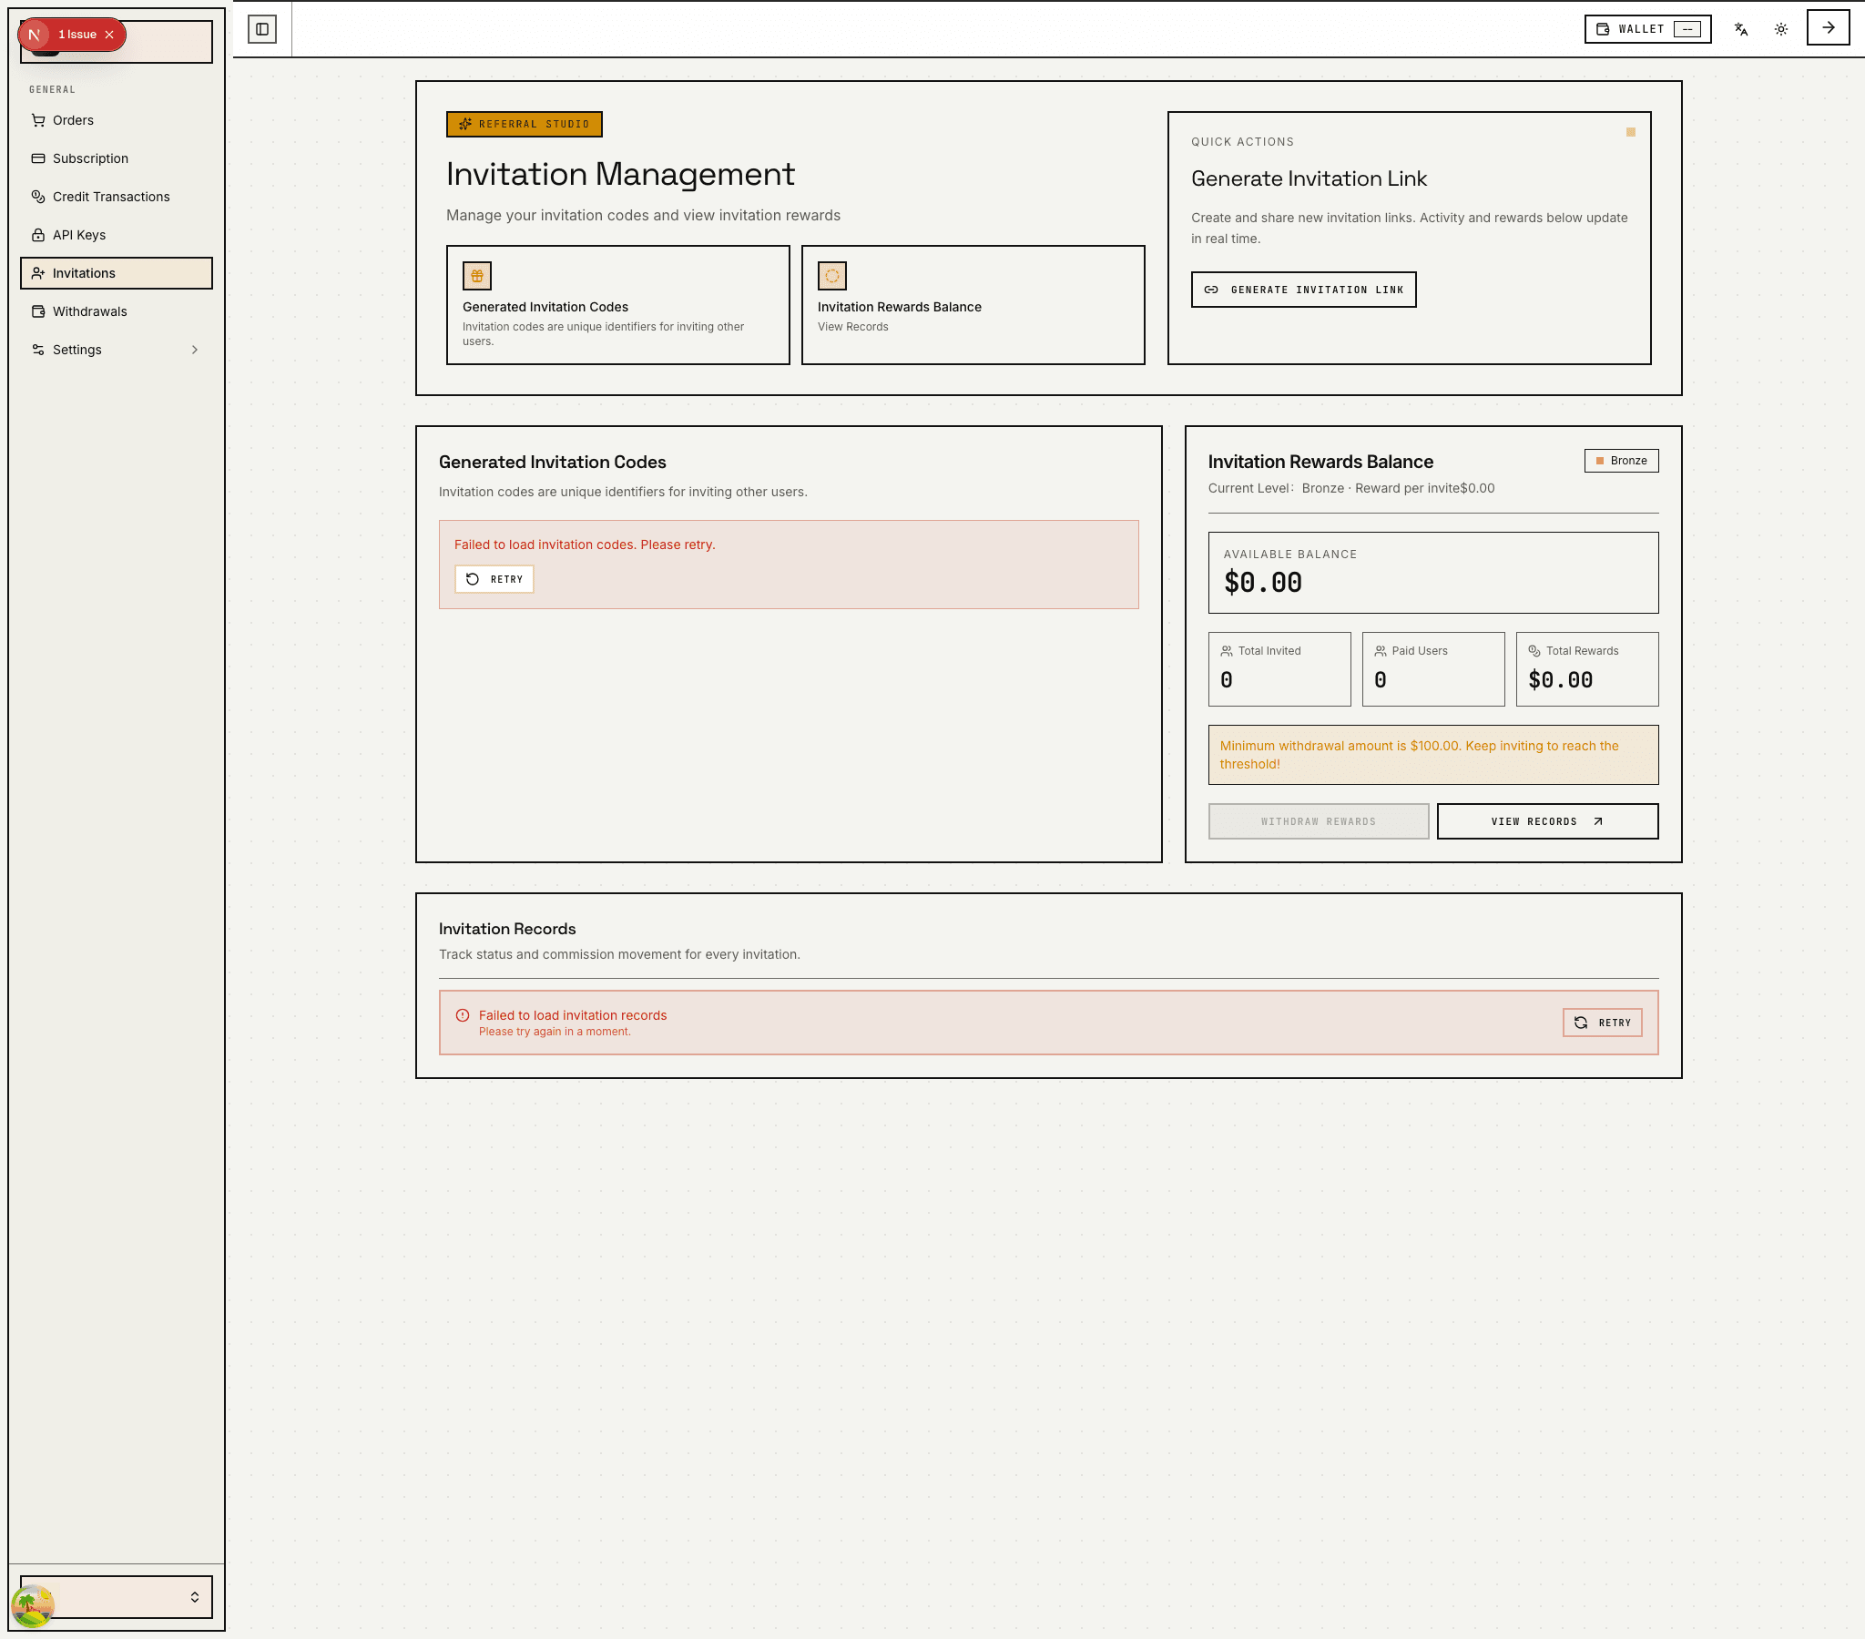The height and width of the screenshot is (1639, 1865).
Task: Open View Records button with arrow
Action: [x=1546, y=821]
